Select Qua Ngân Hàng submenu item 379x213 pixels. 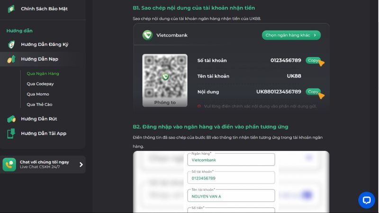[x=43, y=74]
